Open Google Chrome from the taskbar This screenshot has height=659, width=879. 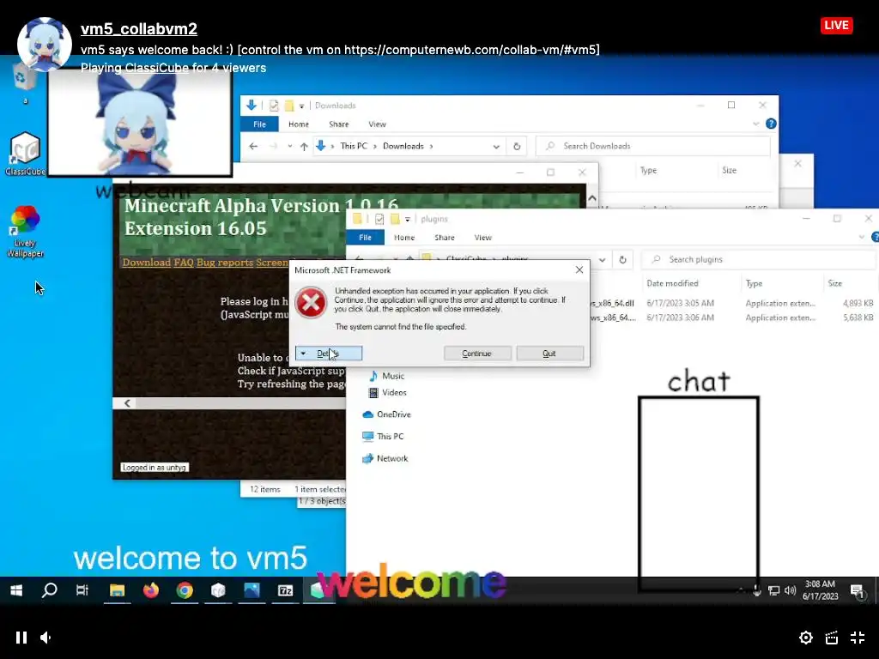point(185,590)
